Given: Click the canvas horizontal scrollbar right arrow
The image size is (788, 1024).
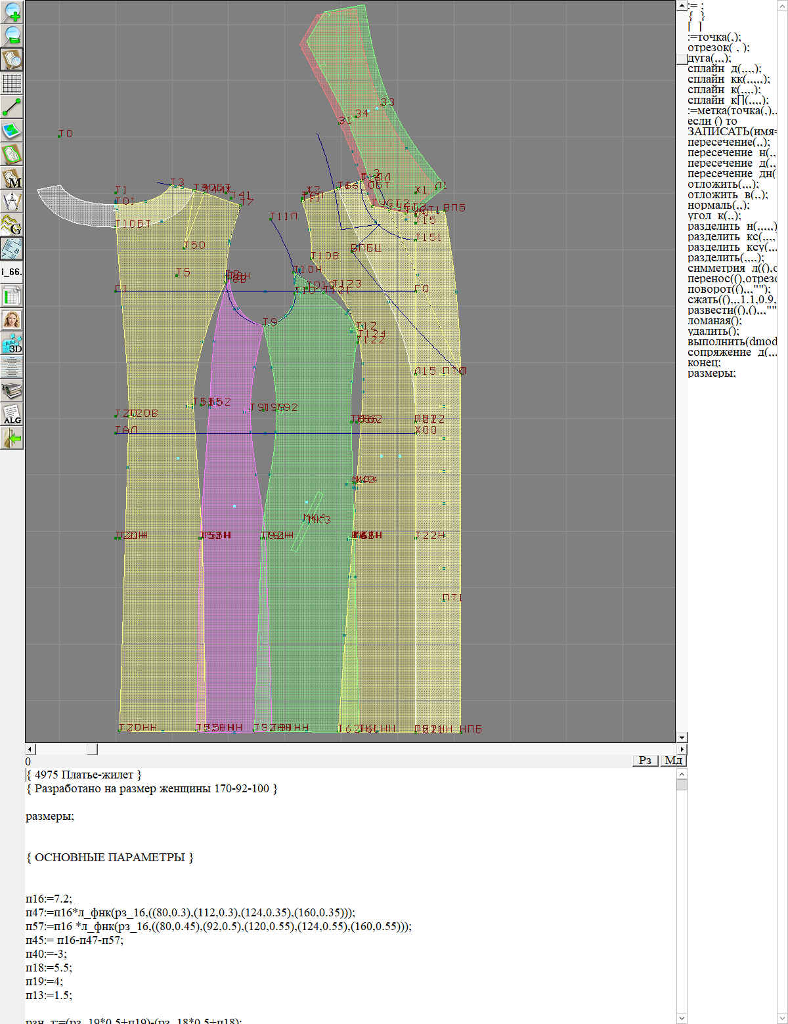Looking at the screenshot, I should [682, 749].
